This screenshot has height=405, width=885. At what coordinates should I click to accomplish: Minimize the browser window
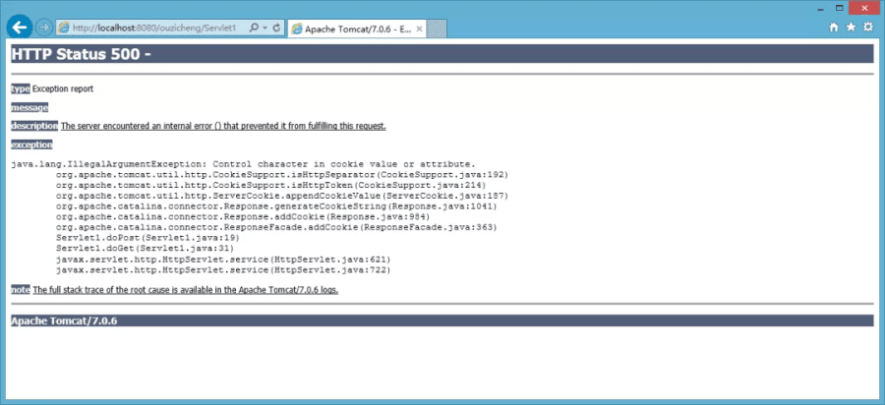(x=820, y=9)
